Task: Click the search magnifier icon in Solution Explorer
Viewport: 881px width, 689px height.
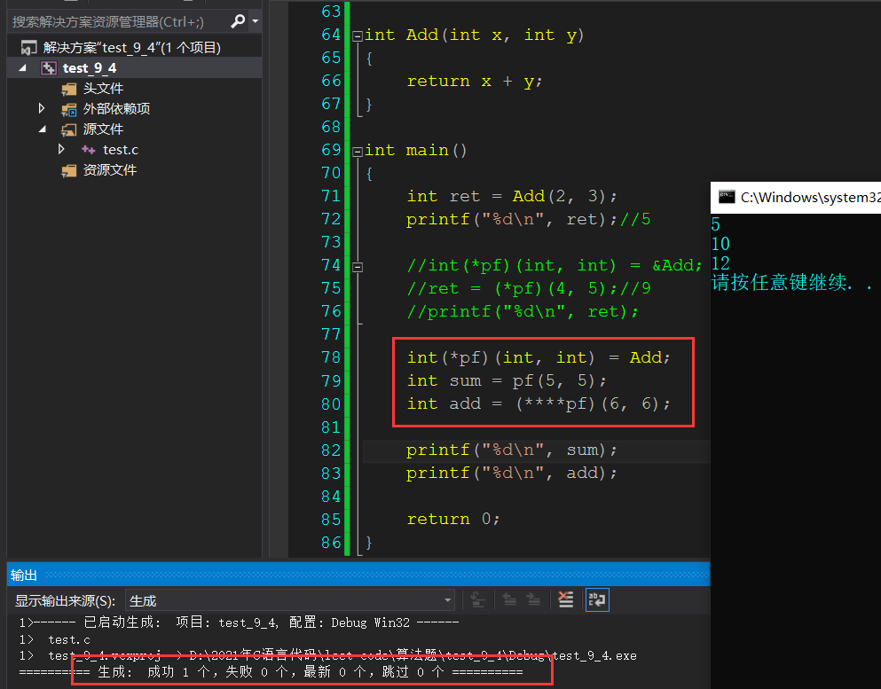Action: (x=239, y=21)
